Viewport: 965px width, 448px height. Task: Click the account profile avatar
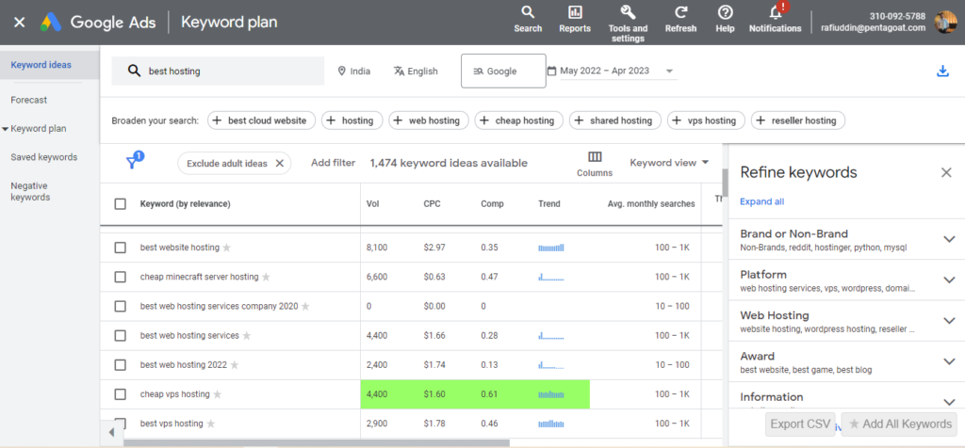[945, 23]
